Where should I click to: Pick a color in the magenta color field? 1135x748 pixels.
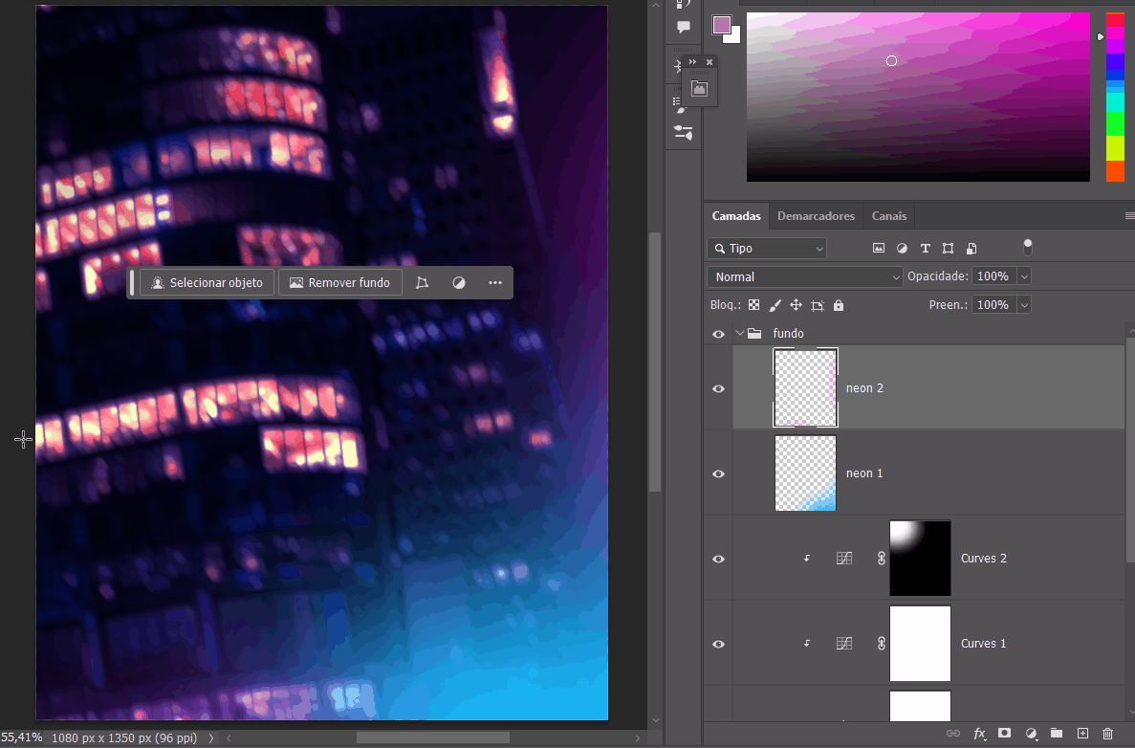pyautogui.click(x=918, y=97)
